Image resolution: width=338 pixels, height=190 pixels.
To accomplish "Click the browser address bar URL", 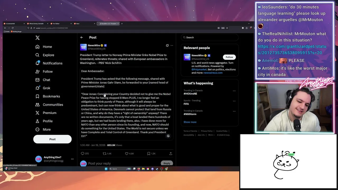I will [52, 28].
